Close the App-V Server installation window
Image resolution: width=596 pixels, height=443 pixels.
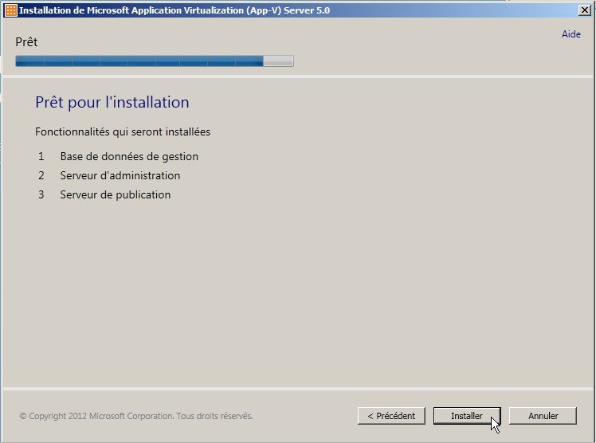[x=583, y=10]
